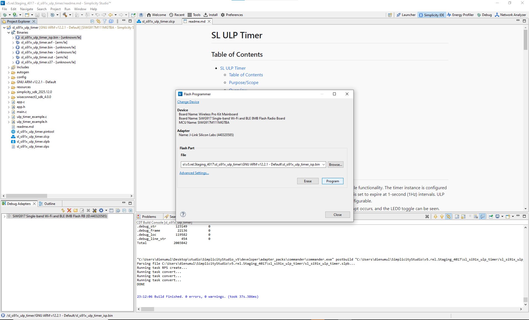Open the Project Explorer filter icon
This screenshot has width=529, height=320.
[x=105, y=21]
